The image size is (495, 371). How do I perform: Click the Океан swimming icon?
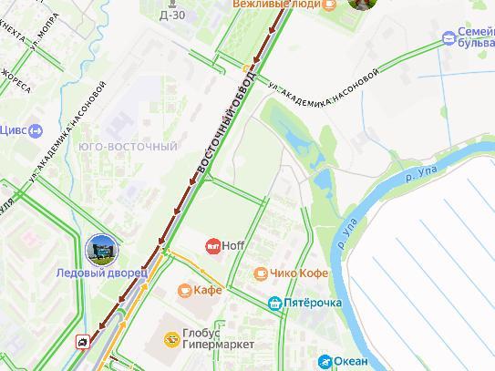325,362
